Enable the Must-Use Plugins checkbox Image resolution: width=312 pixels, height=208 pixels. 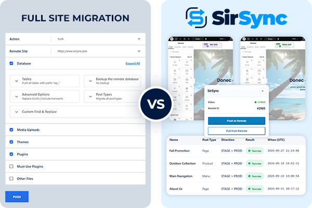(x=11, y=166)
